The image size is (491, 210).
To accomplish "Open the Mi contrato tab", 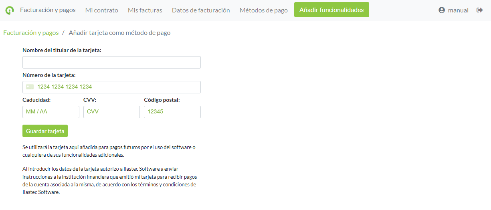I will (x=101, y=10).
